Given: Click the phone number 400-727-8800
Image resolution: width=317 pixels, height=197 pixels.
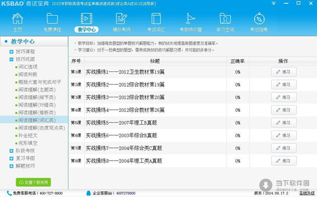Looking at the screenshot, I should click(51, 193).
